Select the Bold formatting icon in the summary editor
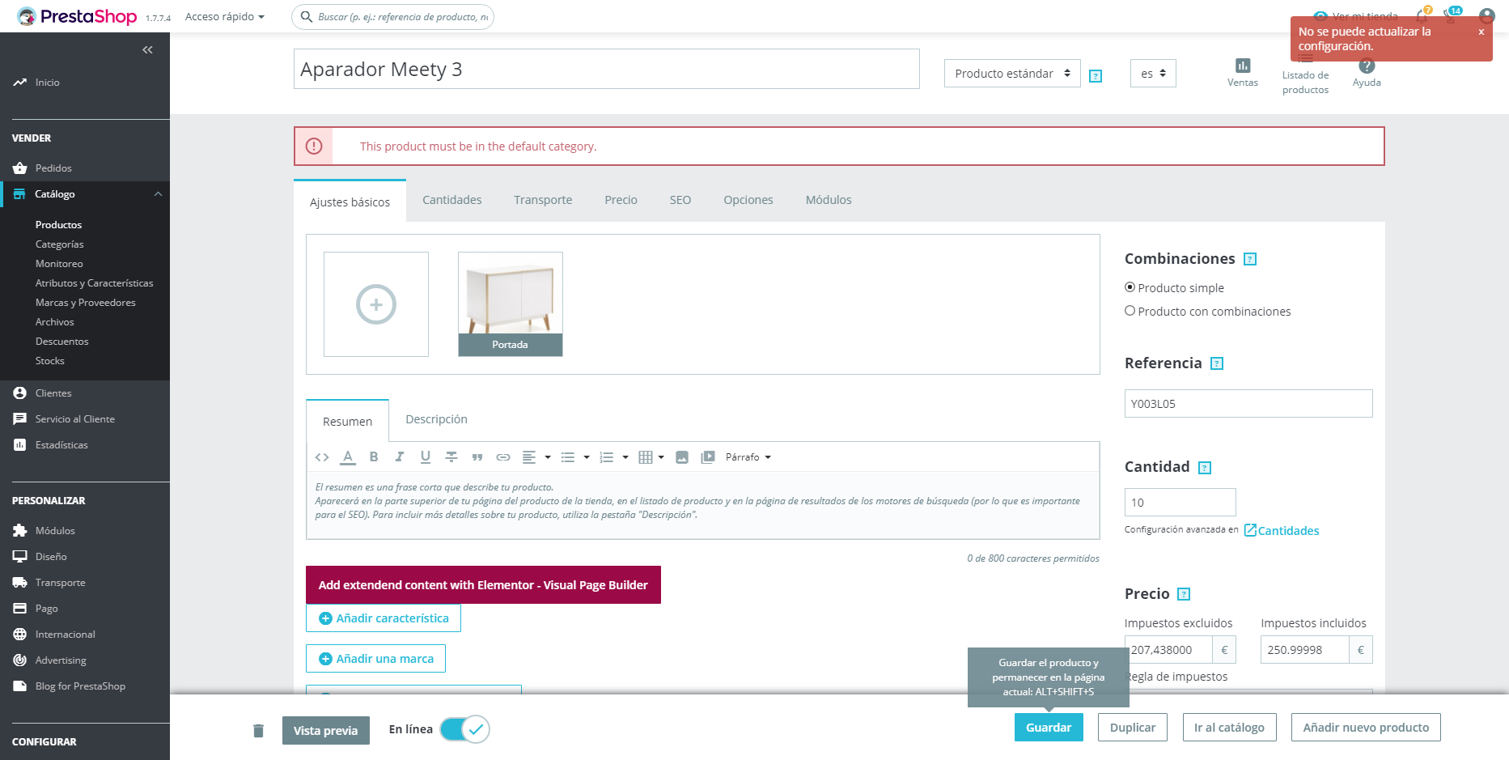Image resolution: width=1509 pixels, height=760 pixels. pyautogui.click(x=374, y=456)
